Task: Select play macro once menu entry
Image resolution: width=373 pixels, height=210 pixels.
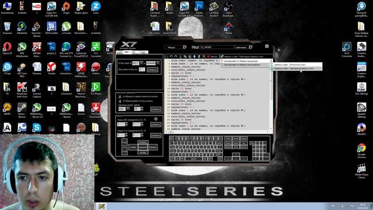Action: click(245, 61)
